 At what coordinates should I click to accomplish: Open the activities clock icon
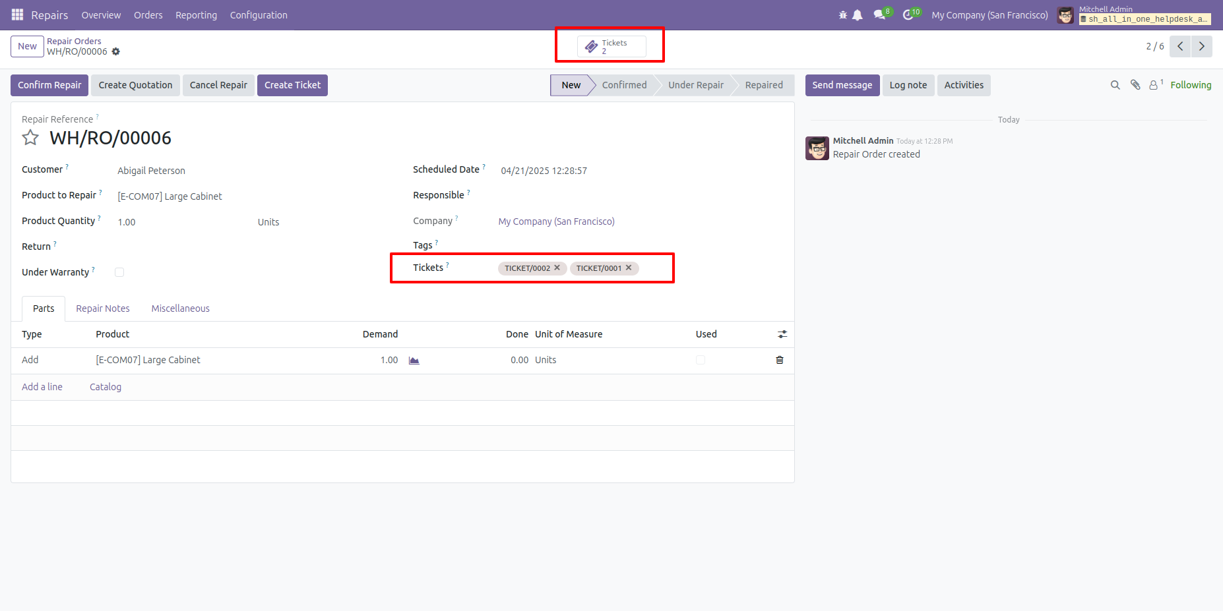coord(908,15)
